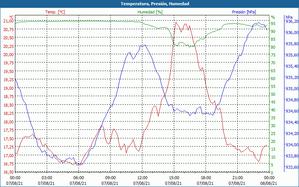This screenshot has width=299, height=187.
Task: Click the 935,00 pressure axis value
Action: click(x=292, y=89)
